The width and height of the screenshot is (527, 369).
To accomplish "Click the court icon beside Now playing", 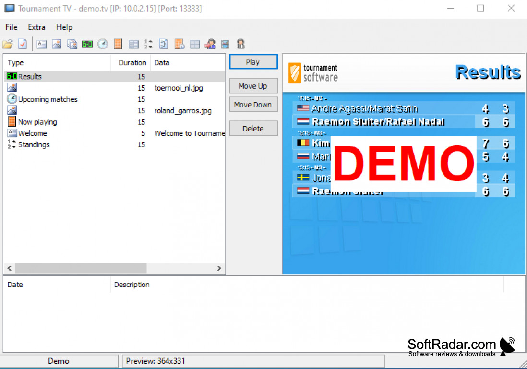I will (12, 121).
